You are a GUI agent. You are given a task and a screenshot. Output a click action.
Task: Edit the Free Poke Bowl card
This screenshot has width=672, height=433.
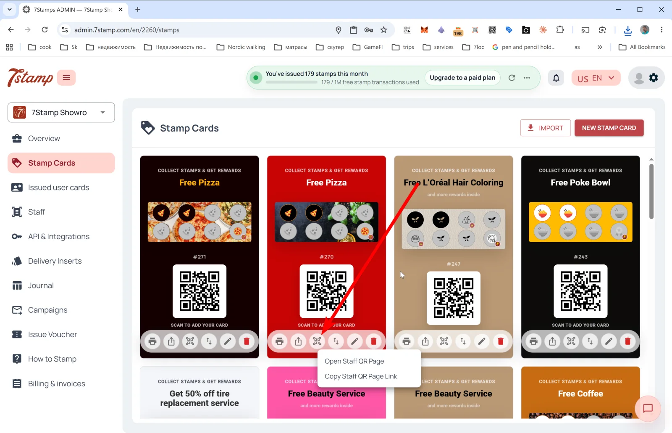(609, 341)
